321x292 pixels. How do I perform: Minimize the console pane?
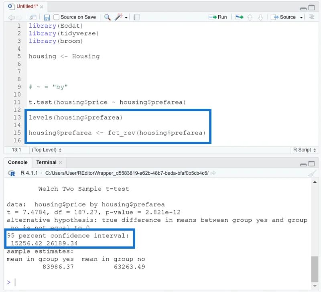(x=303, y=165)
